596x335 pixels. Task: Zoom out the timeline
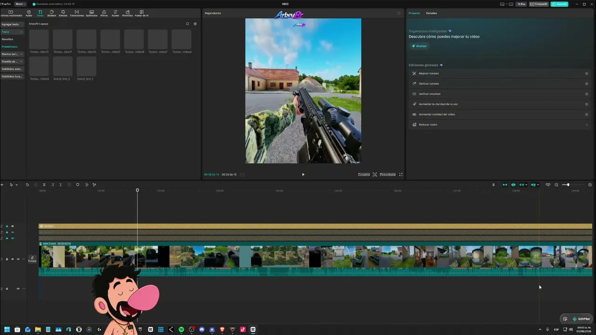click(x=556, y=185)
